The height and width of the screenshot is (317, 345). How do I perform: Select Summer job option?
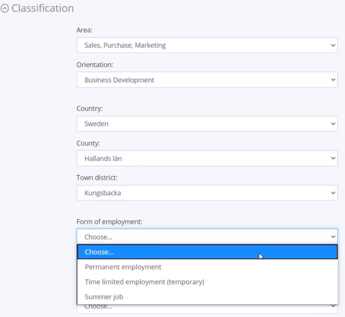tap(207, 297)
